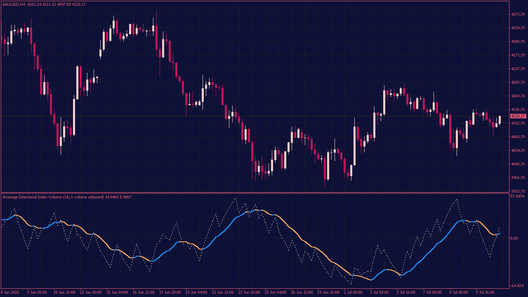Click the 3 Jul 16:00 time label
This screenshot has width=528, height=297.
click(x=406, y=292)
